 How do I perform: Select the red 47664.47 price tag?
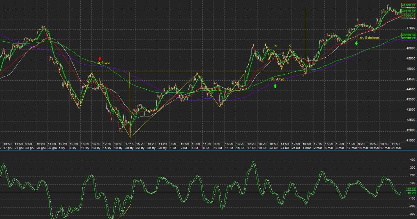point(408,16)
